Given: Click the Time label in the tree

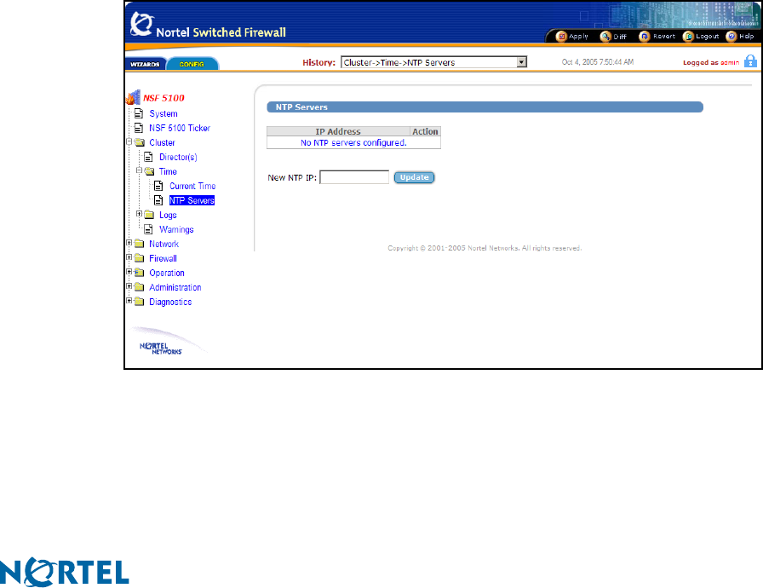Looking at the screenshot, I should [168, 171].
